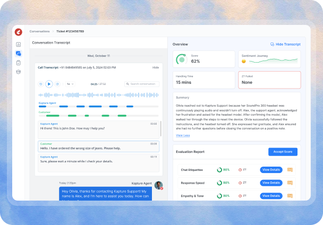Open the clipboard checklist icon in the sidebar
The height and width of the screenshot is (225, 323).
[x=19, y=63]
